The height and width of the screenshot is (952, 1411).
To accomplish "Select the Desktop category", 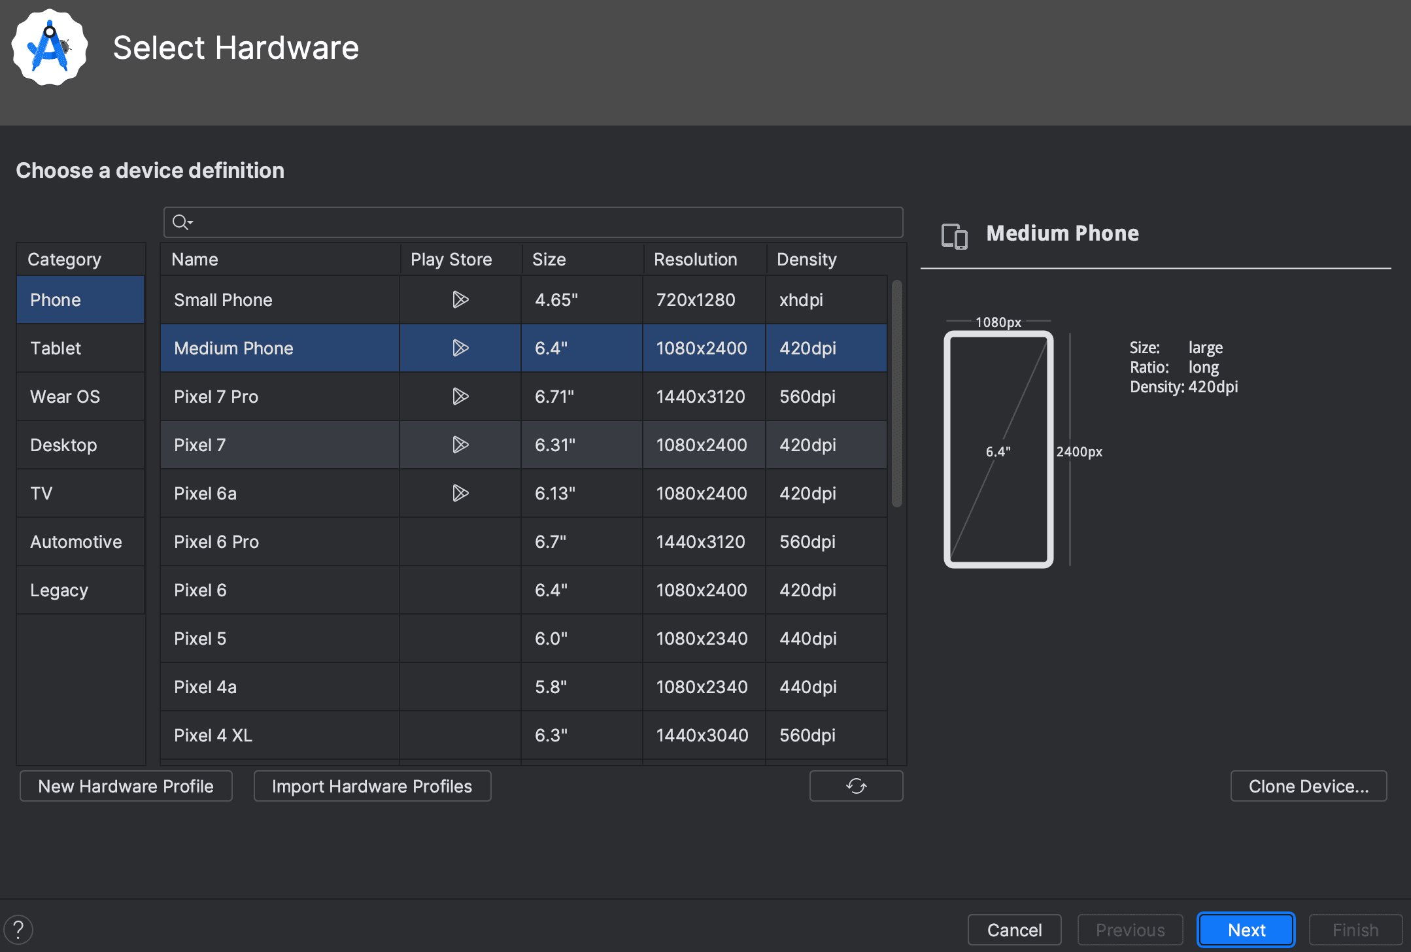I will coord(80,445).
